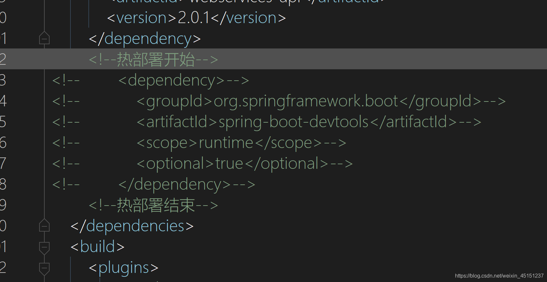Screen dimensions: 547x282
Task: Click the 热部署结束 comment line
Action: 153,205
